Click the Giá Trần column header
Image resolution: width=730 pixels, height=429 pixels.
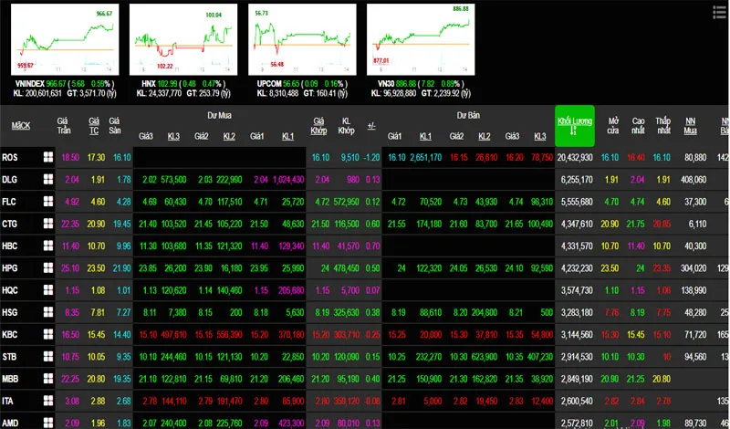[63, 126]
